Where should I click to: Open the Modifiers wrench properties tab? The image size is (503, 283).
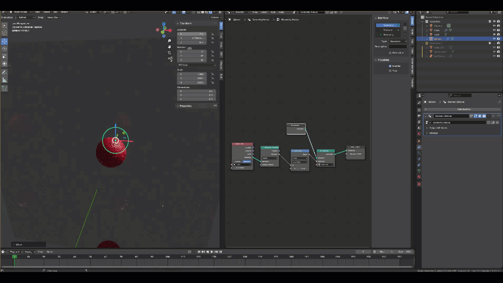coord(419,147)
